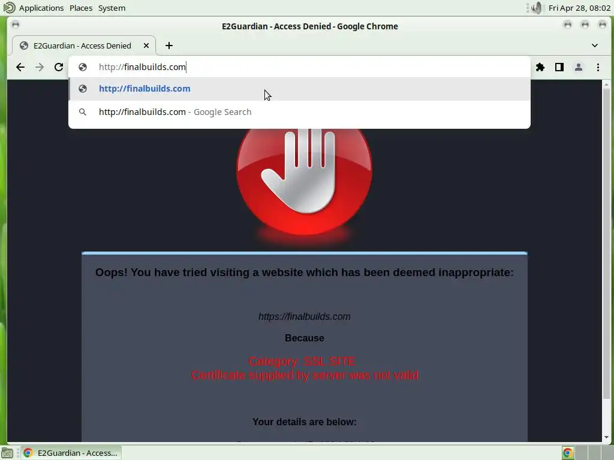Reload the current page
The height and width of the screenshot is (460, 614).
click(x=59, y=67)
